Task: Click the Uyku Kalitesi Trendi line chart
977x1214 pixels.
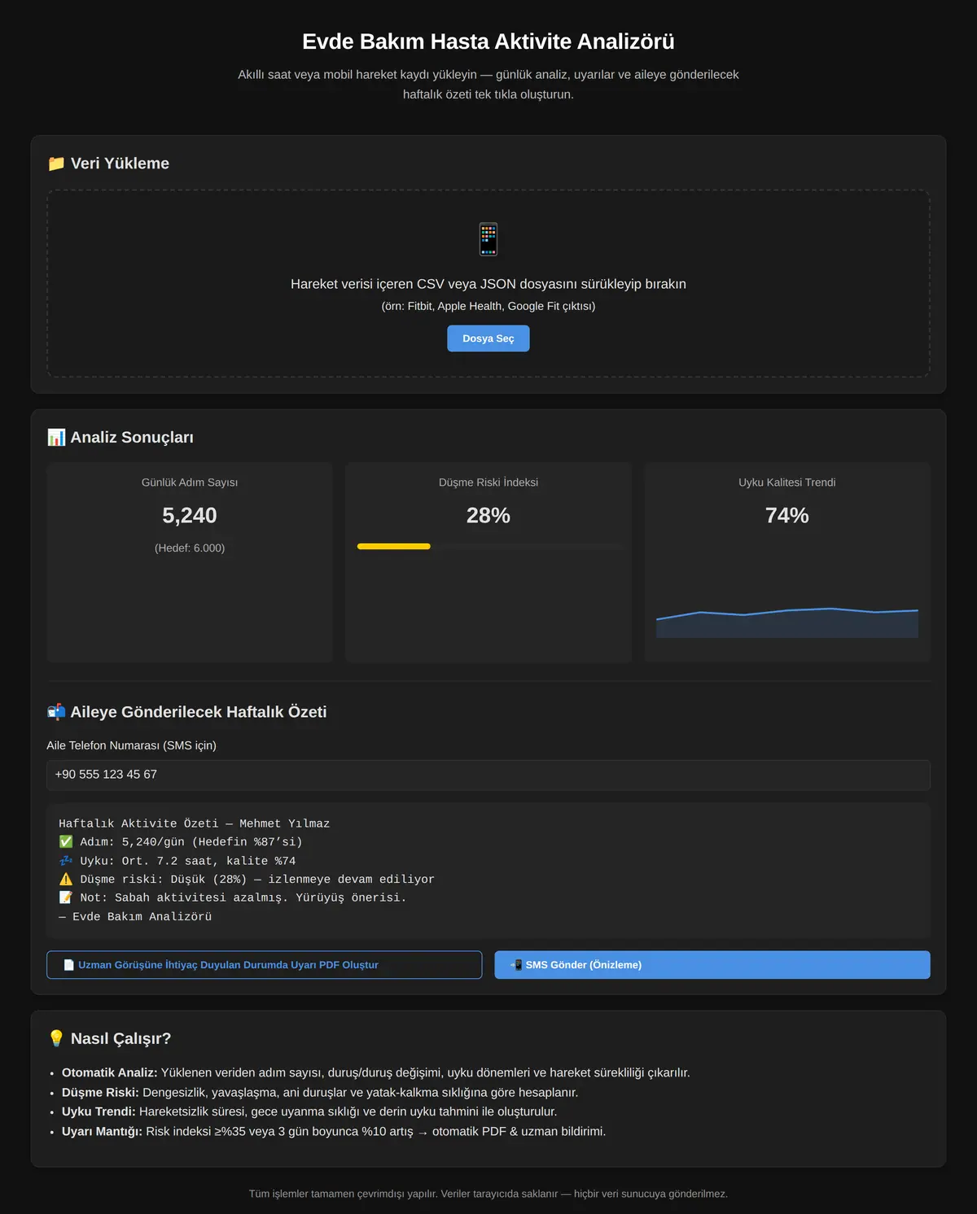Action: [787, 622]
